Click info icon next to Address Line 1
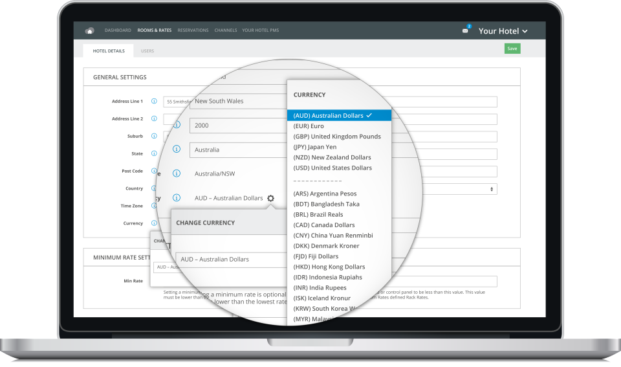This screenshot has height=367, width=621. (x=154, y=101)
